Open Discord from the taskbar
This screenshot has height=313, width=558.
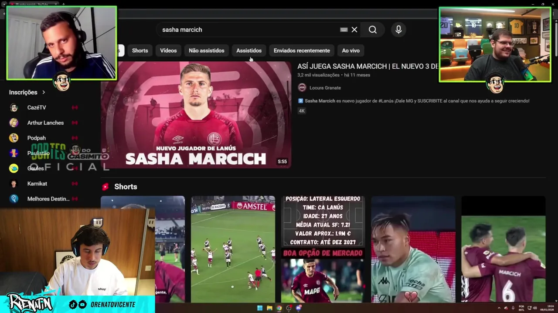point(299,308)
